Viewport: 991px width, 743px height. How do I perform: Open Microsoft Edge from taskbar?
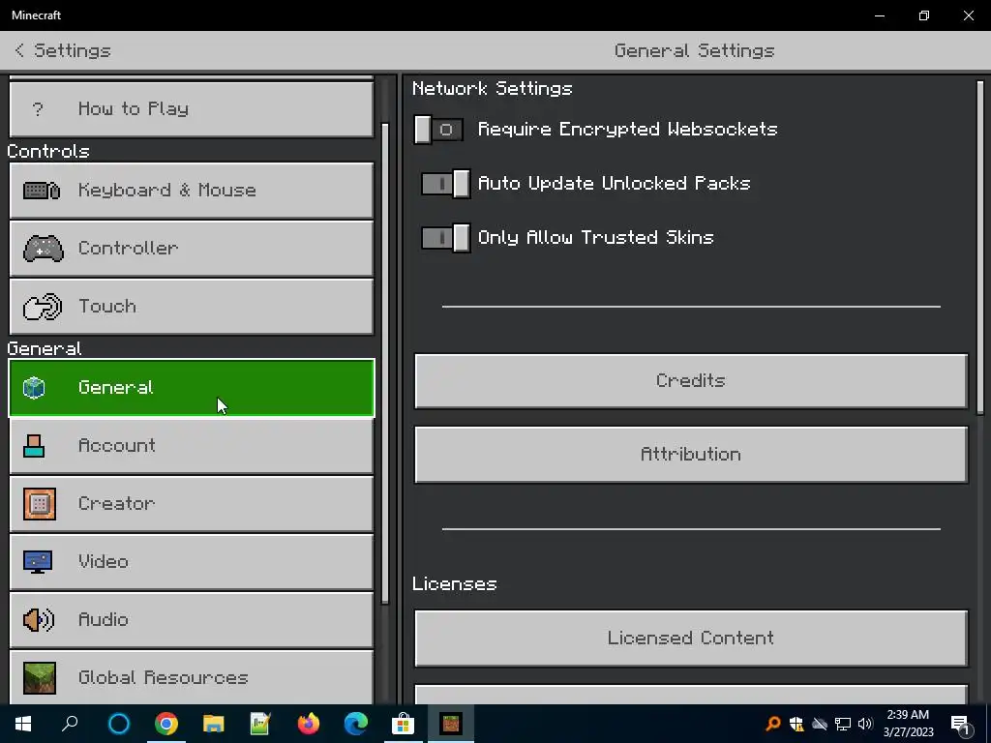pos(356,724)
